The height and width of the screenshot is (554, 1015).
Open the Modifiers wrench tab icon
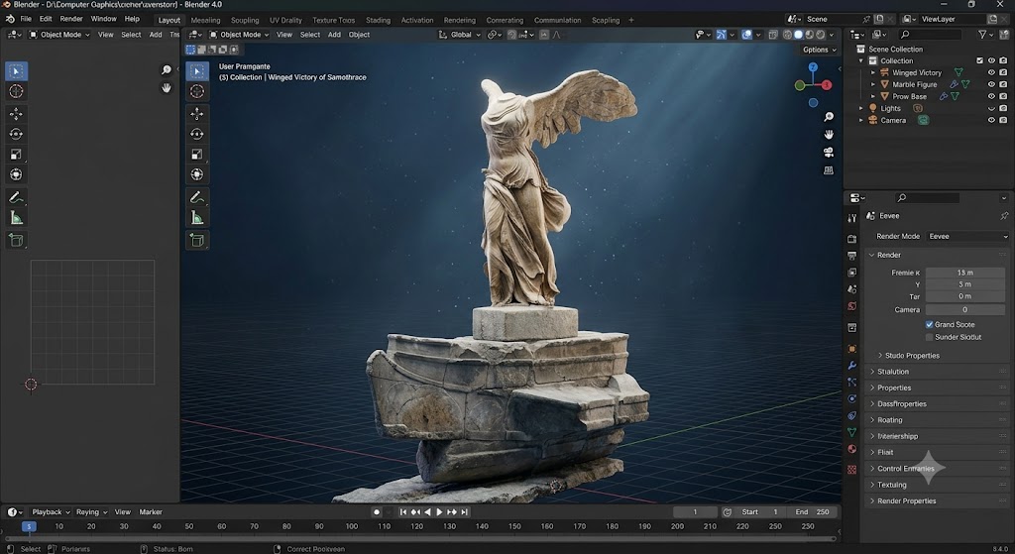(851, 366)
